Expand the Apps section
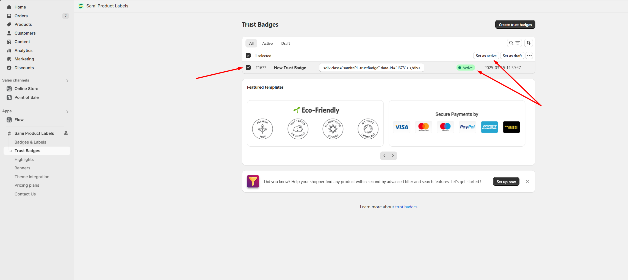Image resolution: width=628 pixels, height=280 pixels. click(67, 112)
